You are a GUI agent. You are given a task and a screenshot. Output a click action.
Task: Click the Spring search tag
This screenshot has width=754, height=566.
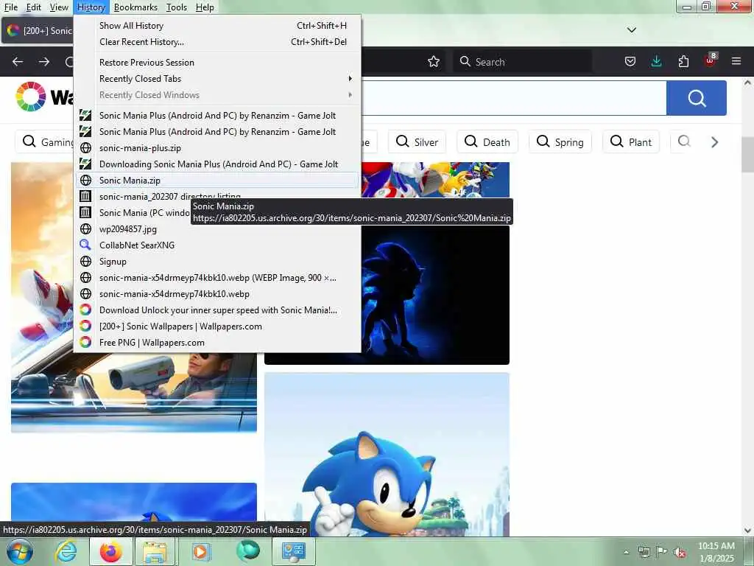560,142
